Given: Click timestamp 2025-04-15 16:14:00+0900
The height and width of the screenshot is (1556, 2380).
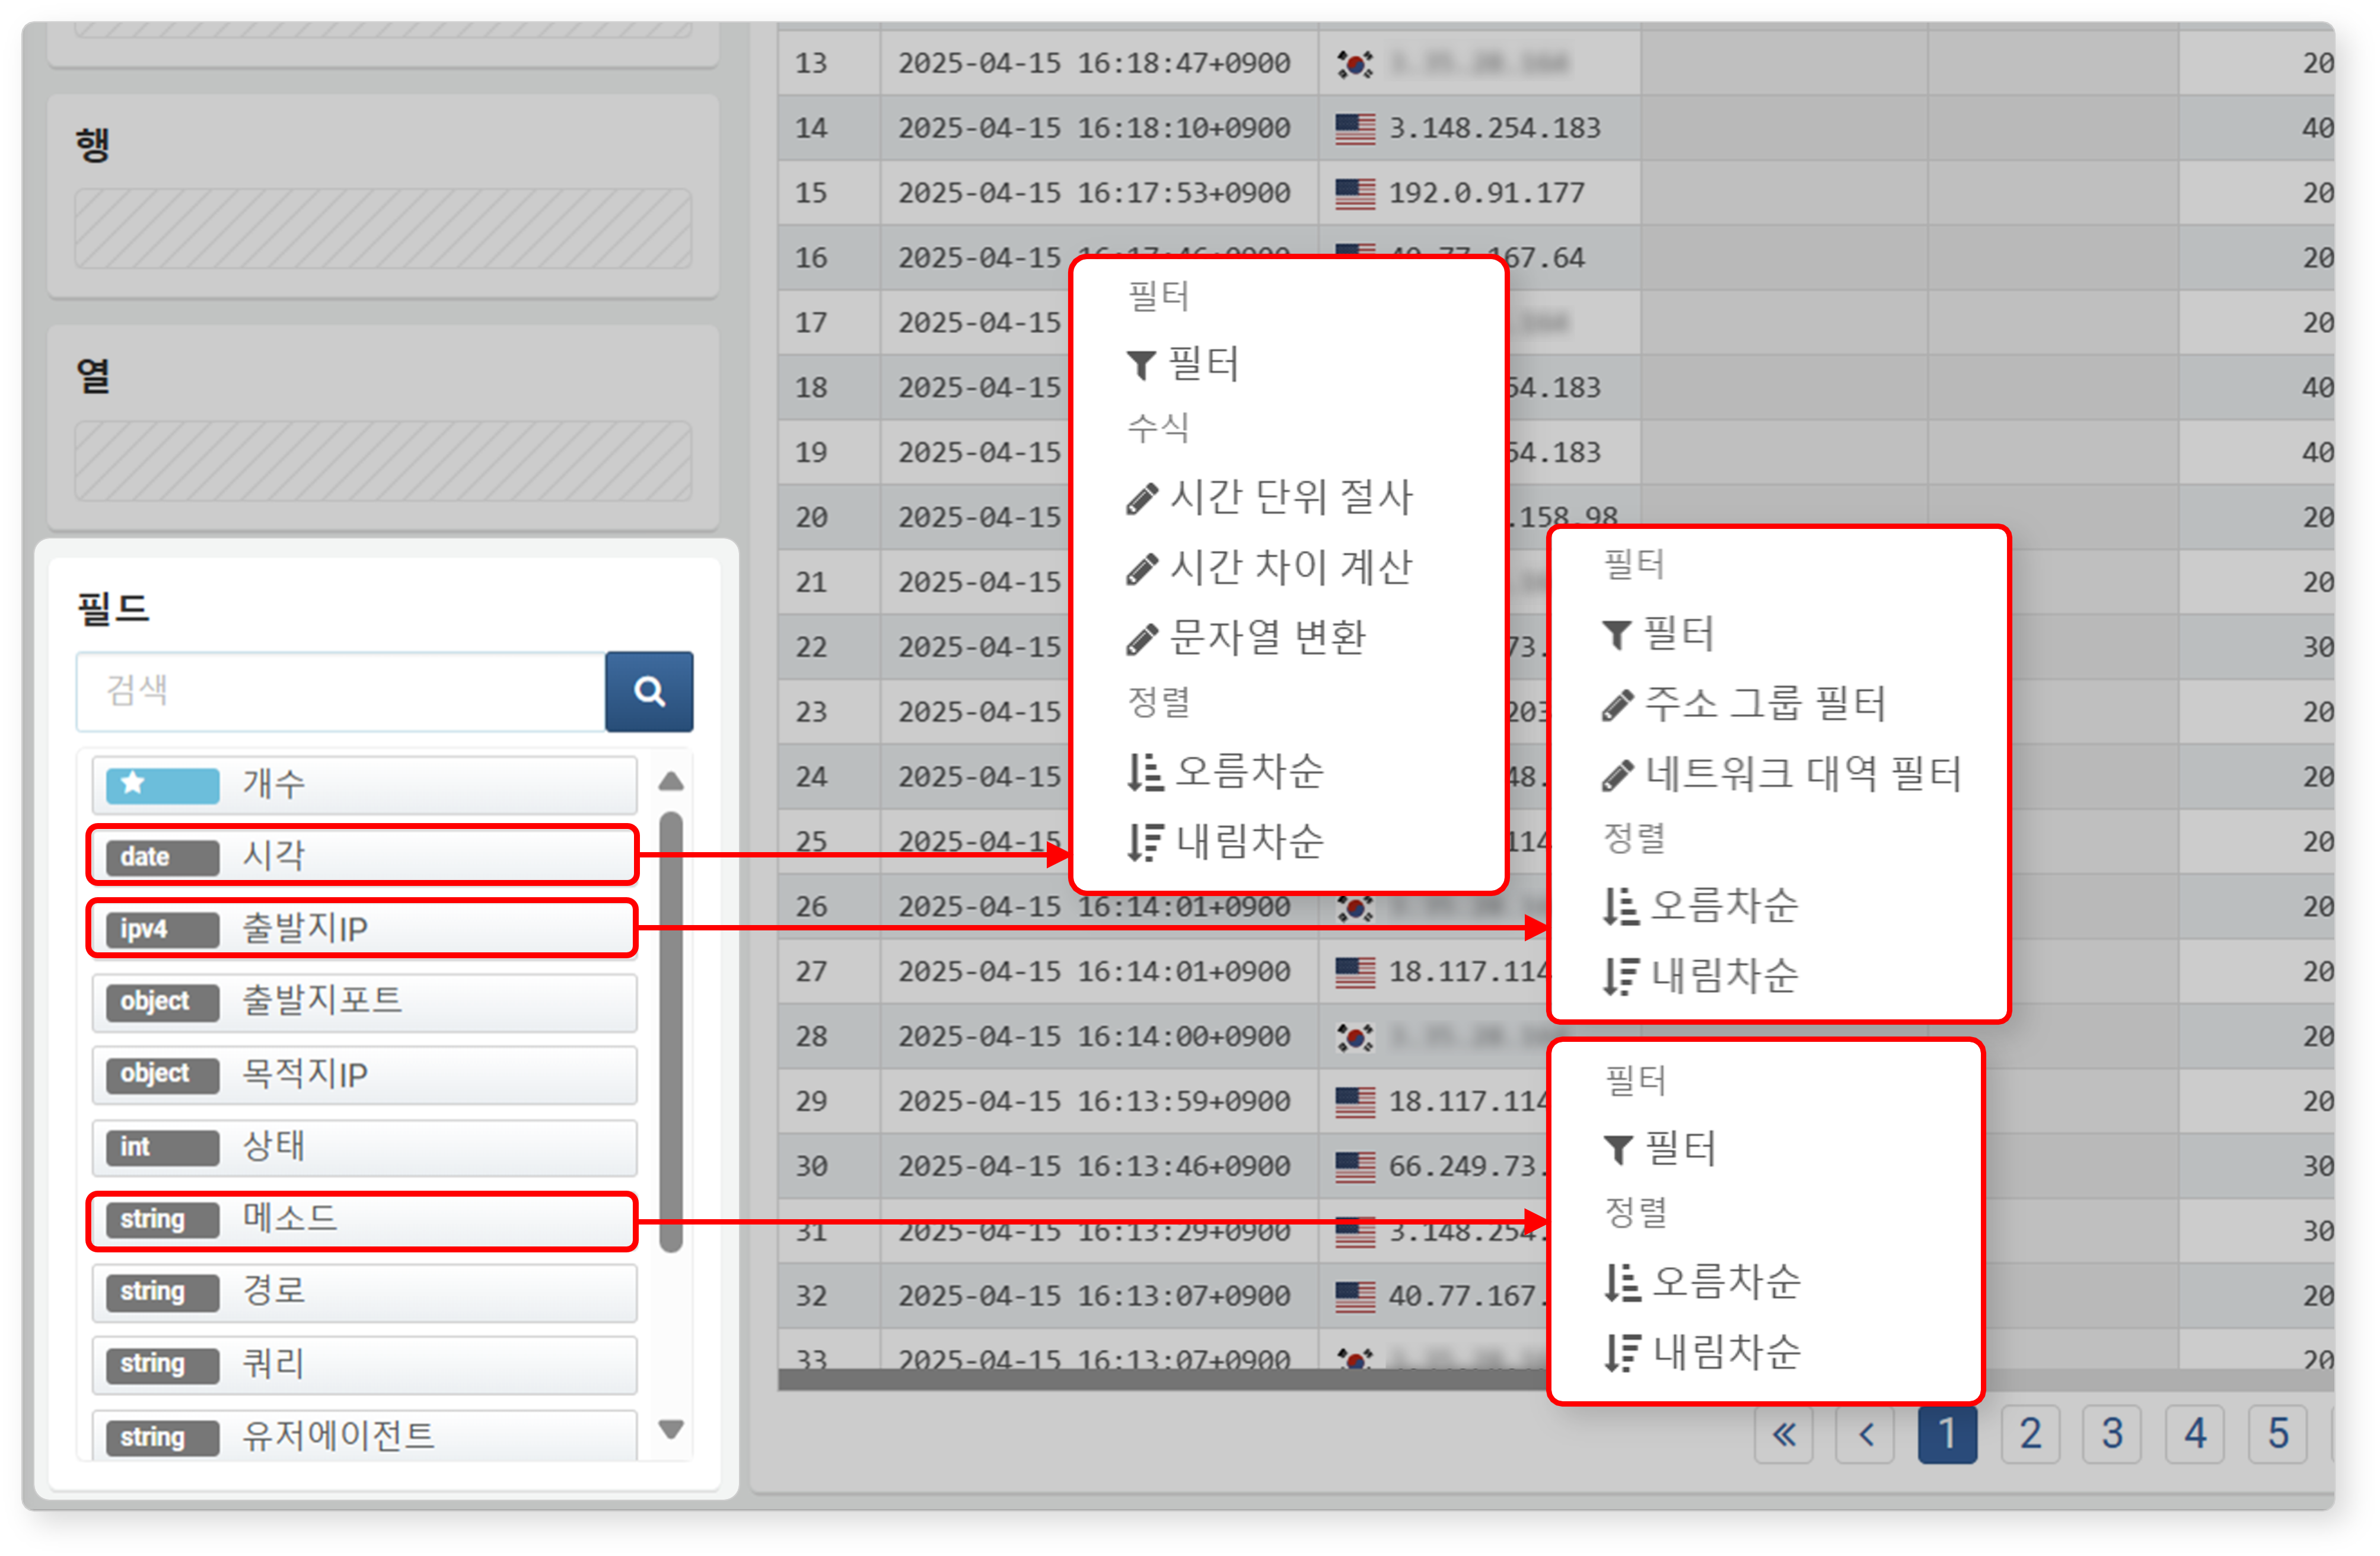Looking at the screenshot, I should click(1094, 1037).
